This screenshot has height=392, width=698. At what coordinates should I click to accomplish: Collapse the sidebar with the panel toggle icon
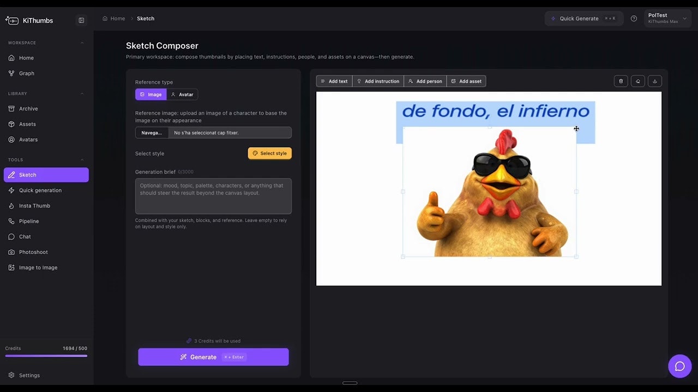tap(81, 20)
